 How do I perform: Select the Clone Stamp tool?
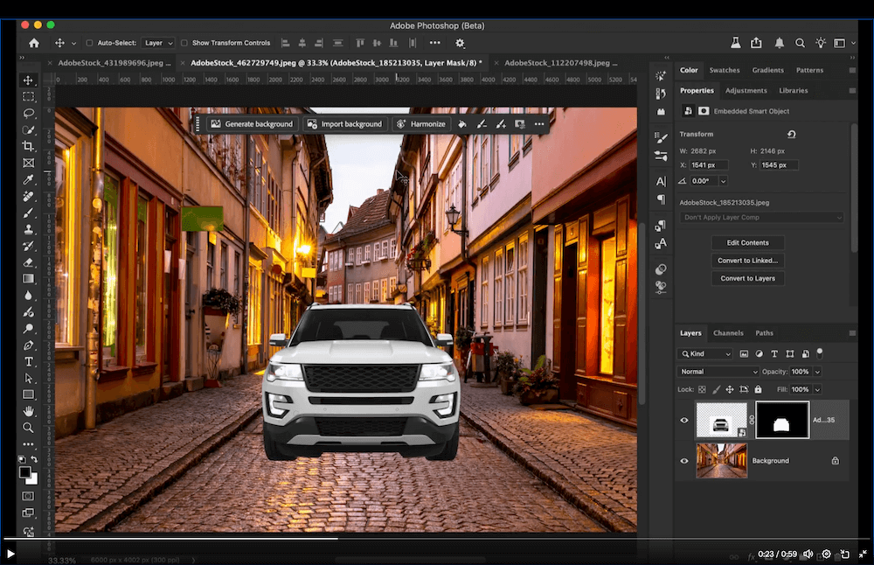pyautogui.click(x=28, y=228)
